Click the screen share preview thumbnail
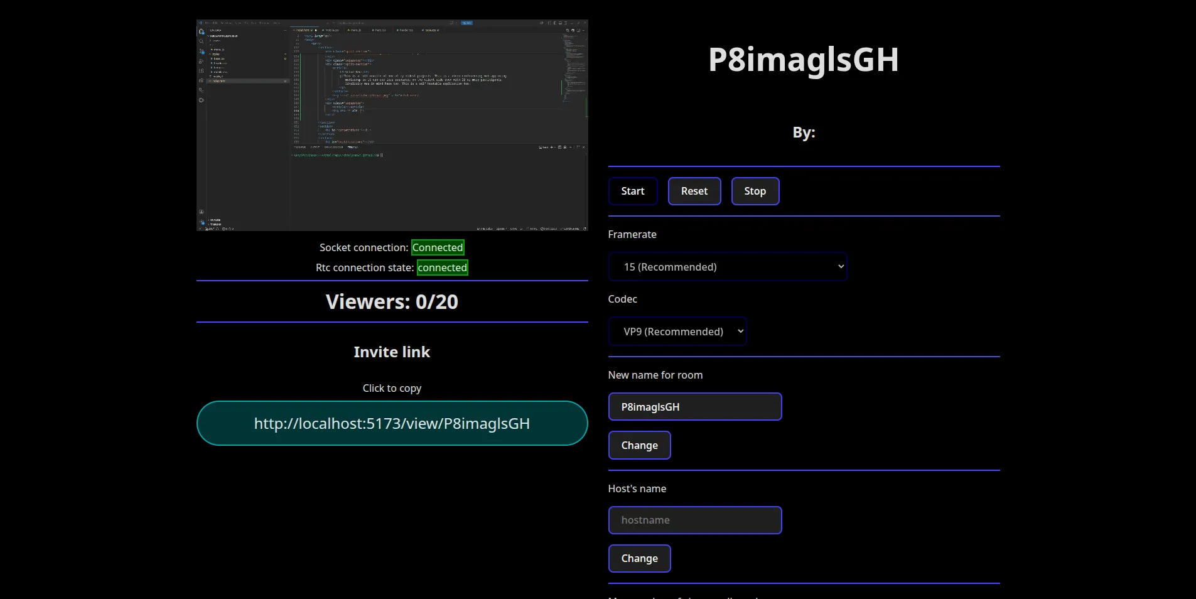Screen dimensions: 1196x599 pos(392,125)
